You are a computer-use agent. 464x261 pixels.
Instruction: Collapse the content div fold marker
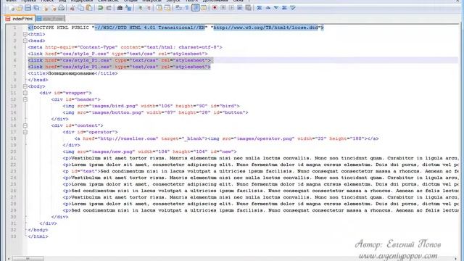[25, 125]
